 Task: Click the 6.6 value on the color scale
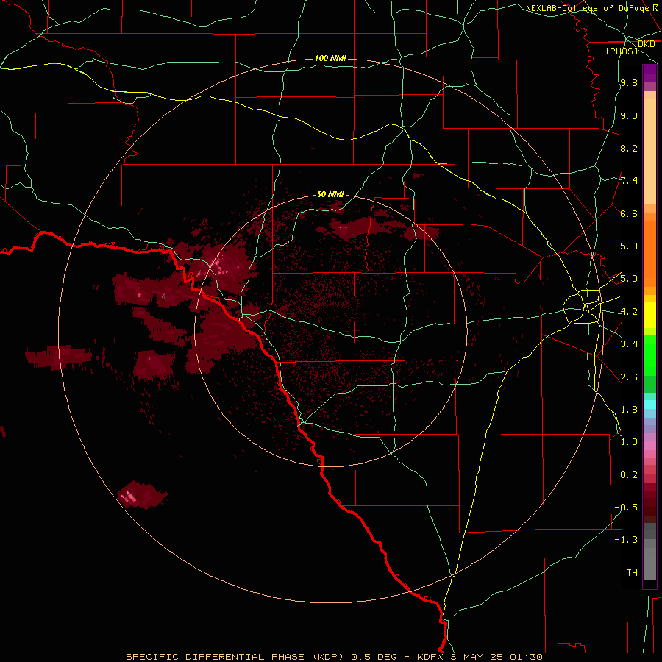tap(629, 213)
